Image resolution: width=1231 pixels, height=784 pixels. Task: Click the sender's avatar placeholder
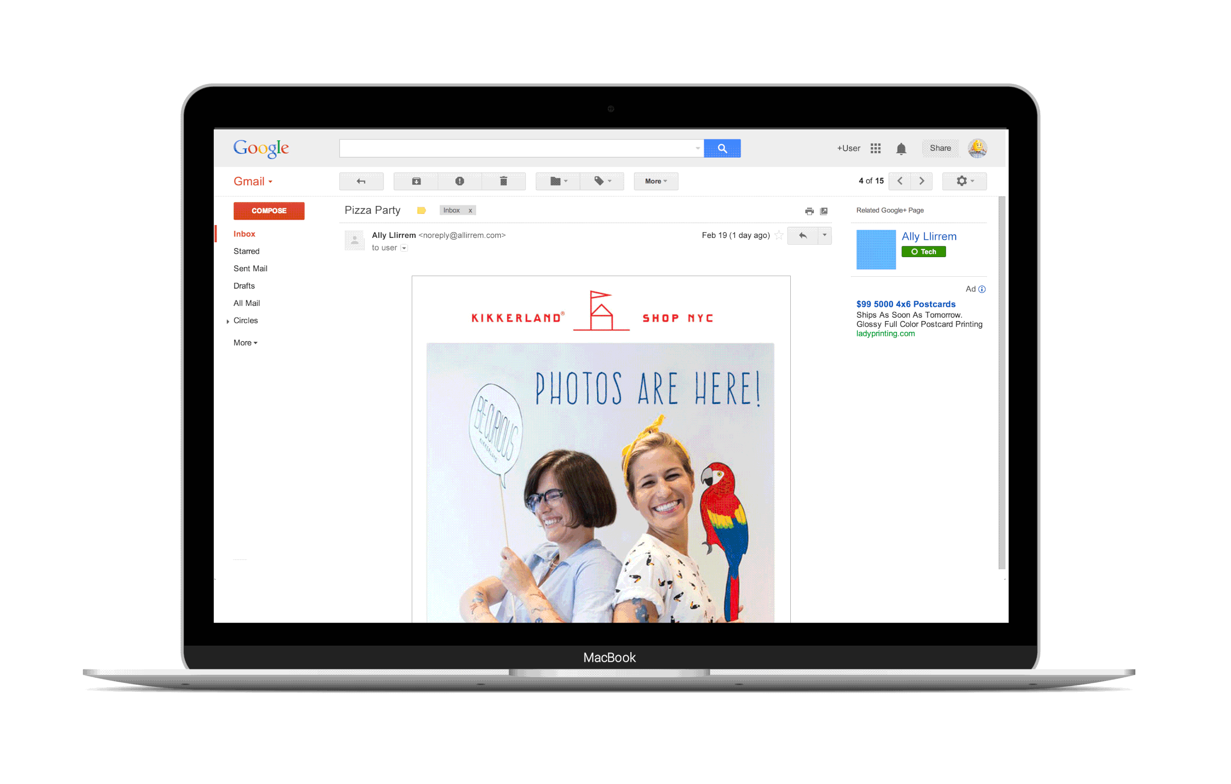(354, 240)
